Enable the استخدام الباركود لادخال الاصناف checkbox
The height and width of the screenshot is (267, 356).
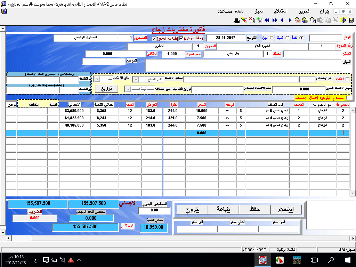pos(348,98)
